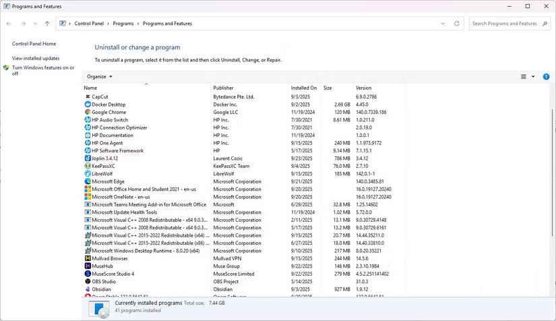Select the Docker Desktop program icon
The image size is (556, 321).
tap(88, 105)
